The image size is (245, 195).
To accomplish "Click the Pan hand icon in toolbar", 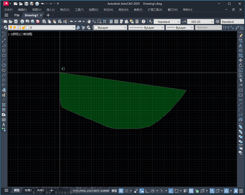I will click(x=89, y=21).
